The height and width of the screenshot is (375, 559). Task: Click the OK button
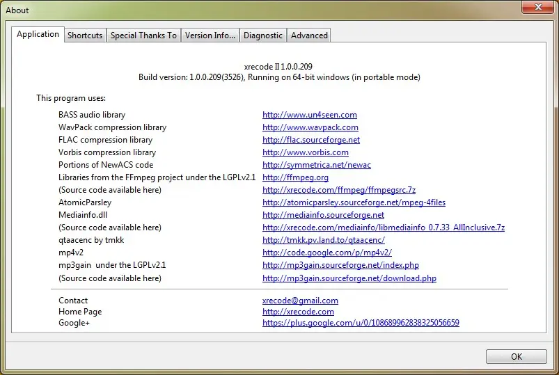point(517,356)
